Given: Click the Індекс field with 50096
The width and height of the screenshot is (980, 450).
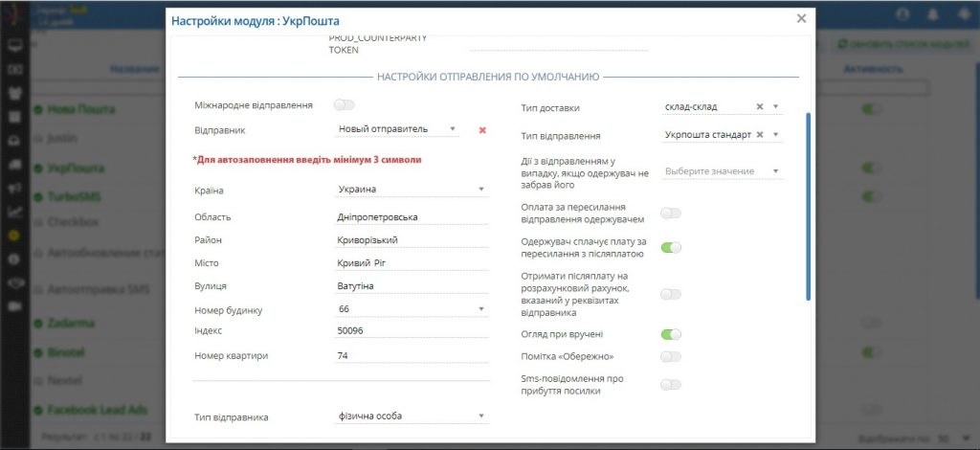Looking at the screenshot, I should [x=412, y=330].
